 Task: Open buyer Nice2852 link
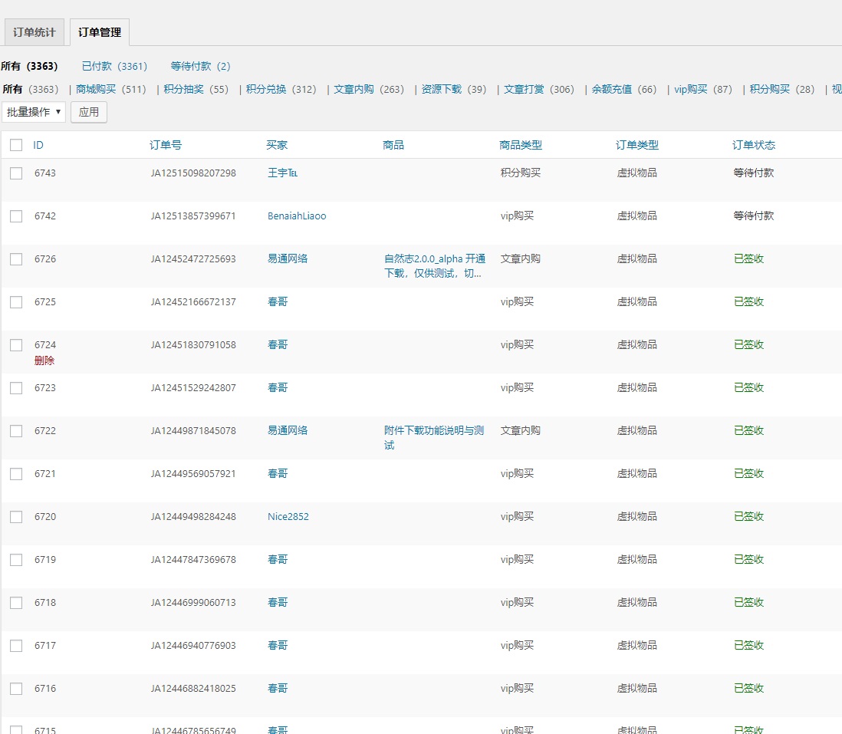[288, 516]
